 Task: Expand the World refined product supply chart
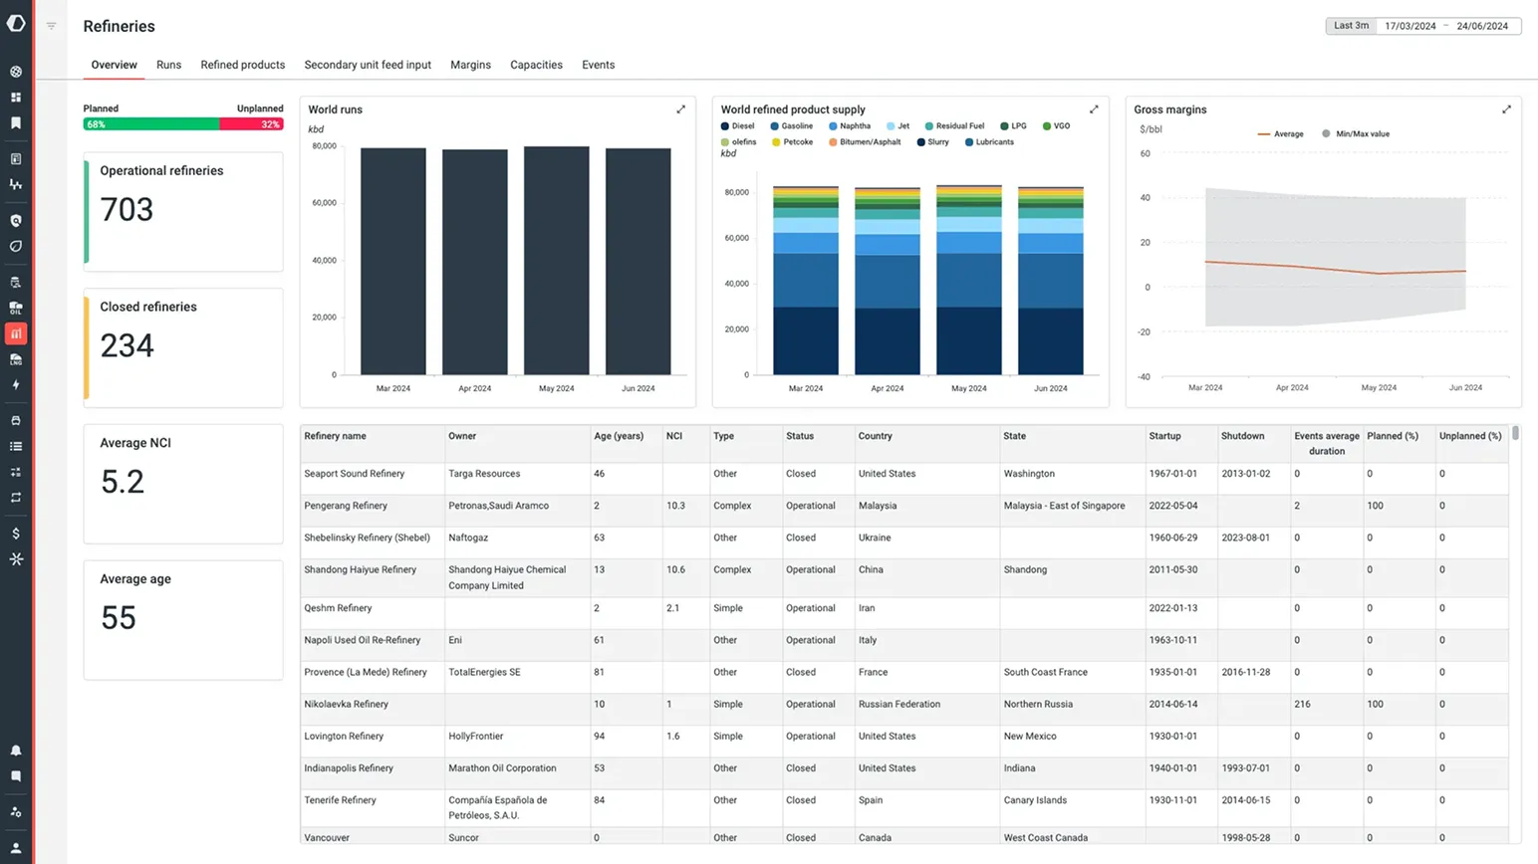pos(1094,109)
